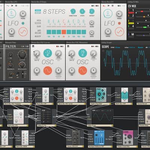
Task: Click the large teal rate dial in the LFO before 8 STEPS
Action: (12, 13)
